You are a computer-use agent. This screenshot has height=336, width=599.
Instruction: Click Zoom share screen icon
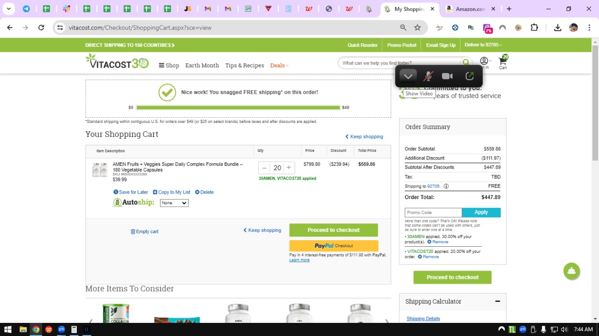tap(469, 76)
